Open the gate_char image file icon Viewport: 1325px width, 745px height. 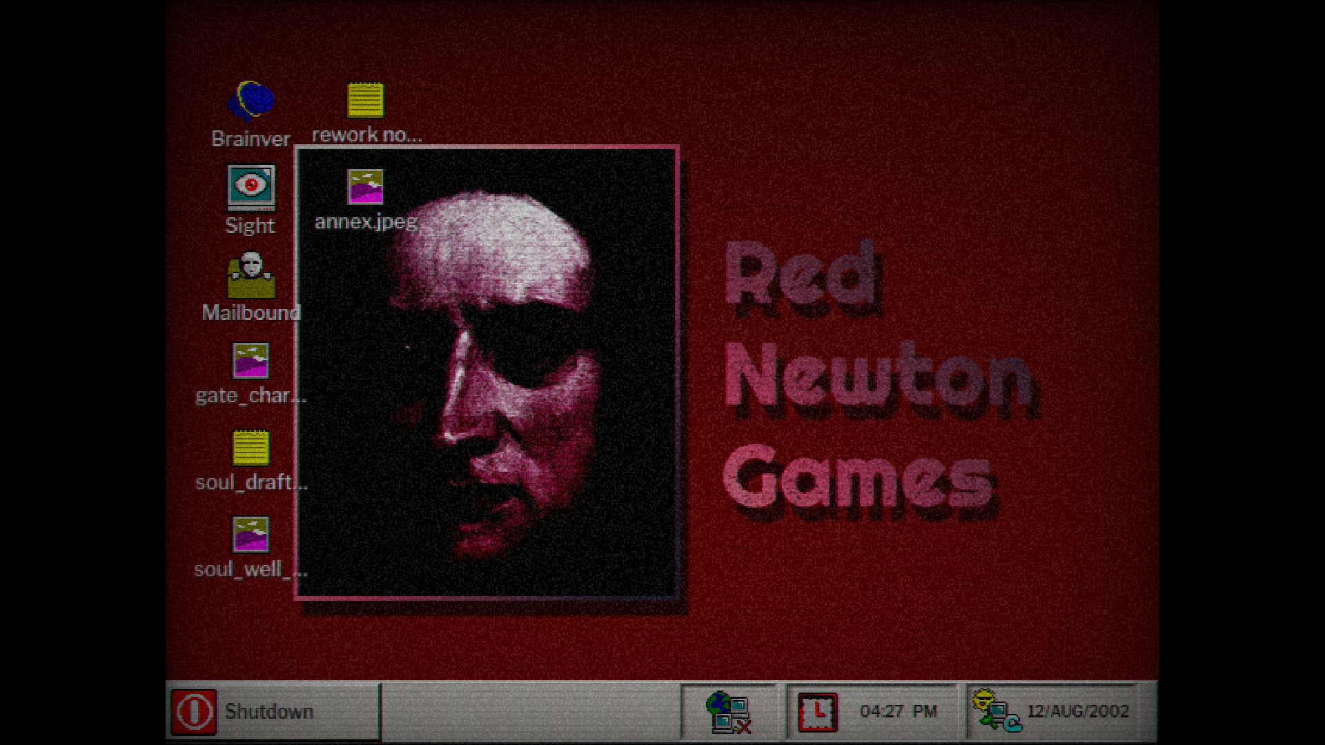[x=251, y=361]
